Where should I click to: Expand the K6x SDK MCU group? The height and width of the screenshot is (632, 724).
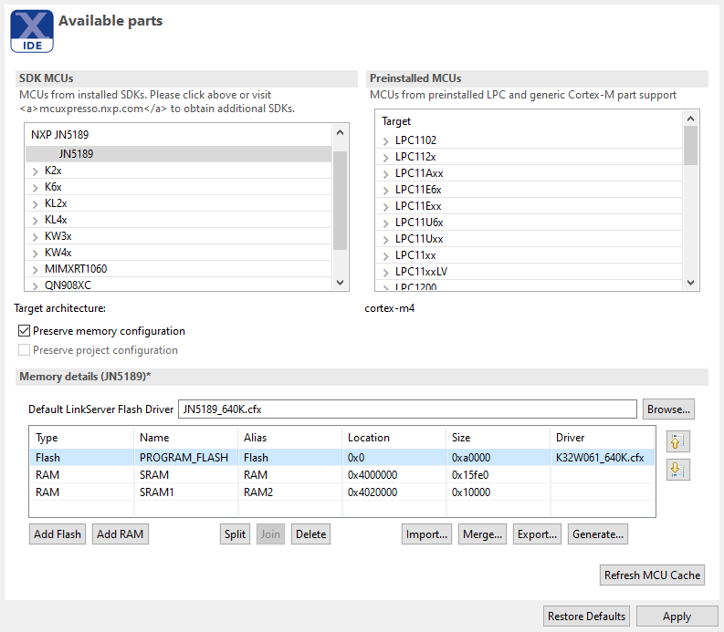(35, 188)
